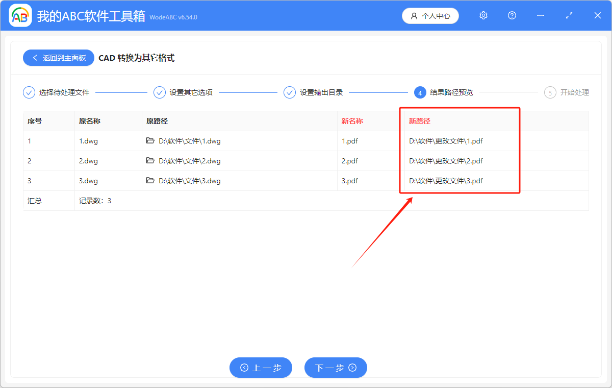This screenshot has width=612, height=388.
Task: Click the 下一步 button
Action: (336, 368)
